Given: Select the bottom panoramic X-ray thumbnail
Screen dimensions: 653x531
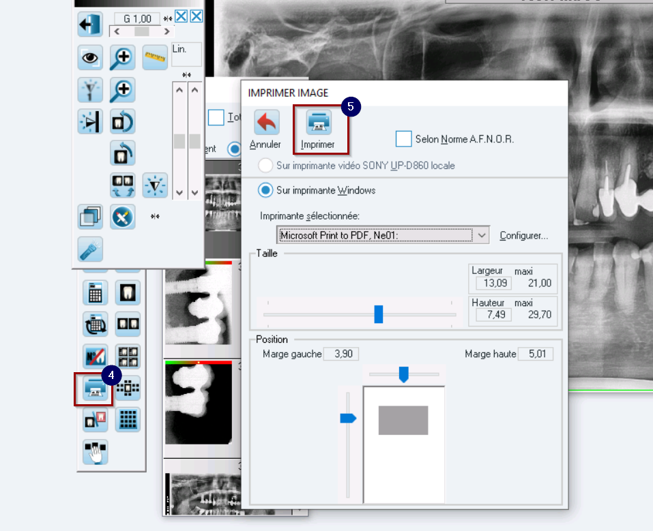Looking at the screenshot, I should pos(205,493).
